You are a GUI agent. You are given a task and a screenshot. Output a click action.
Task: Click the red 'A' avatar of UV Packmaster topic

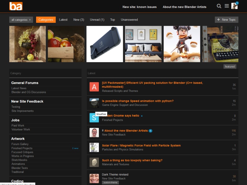[94, 87]
